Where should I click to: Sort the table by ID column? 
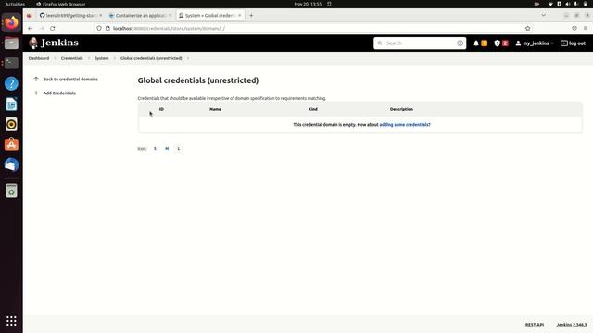pos(161,109)
